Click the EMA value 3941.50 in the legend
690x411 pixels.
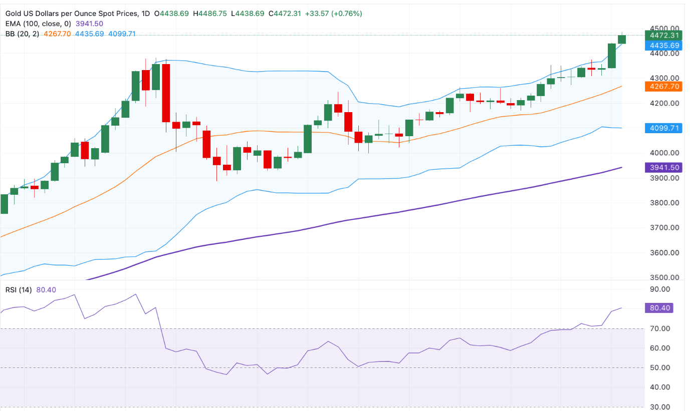click(89, 24)
